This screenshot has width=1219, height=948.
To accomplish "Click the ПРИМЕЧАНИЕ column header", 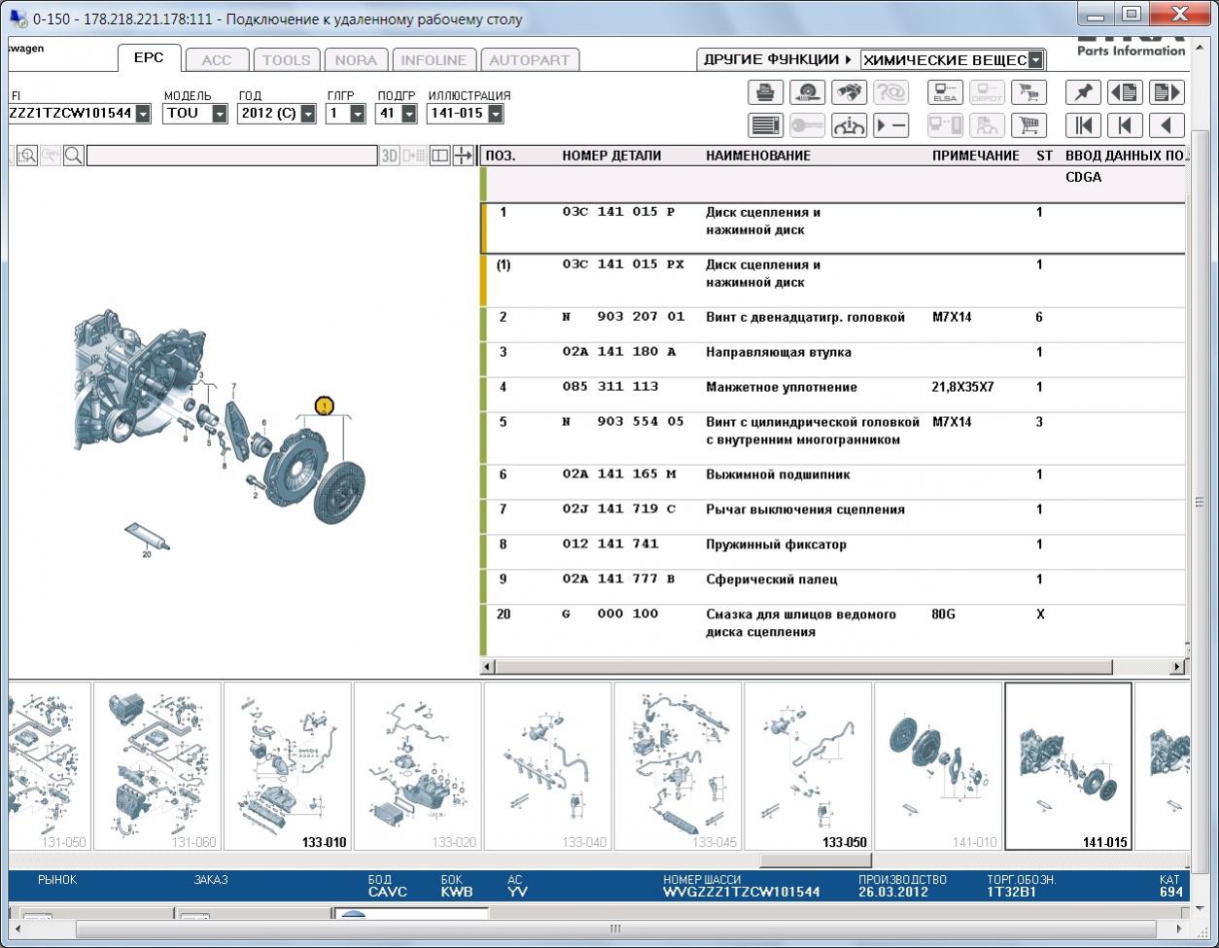I will 976,156.
